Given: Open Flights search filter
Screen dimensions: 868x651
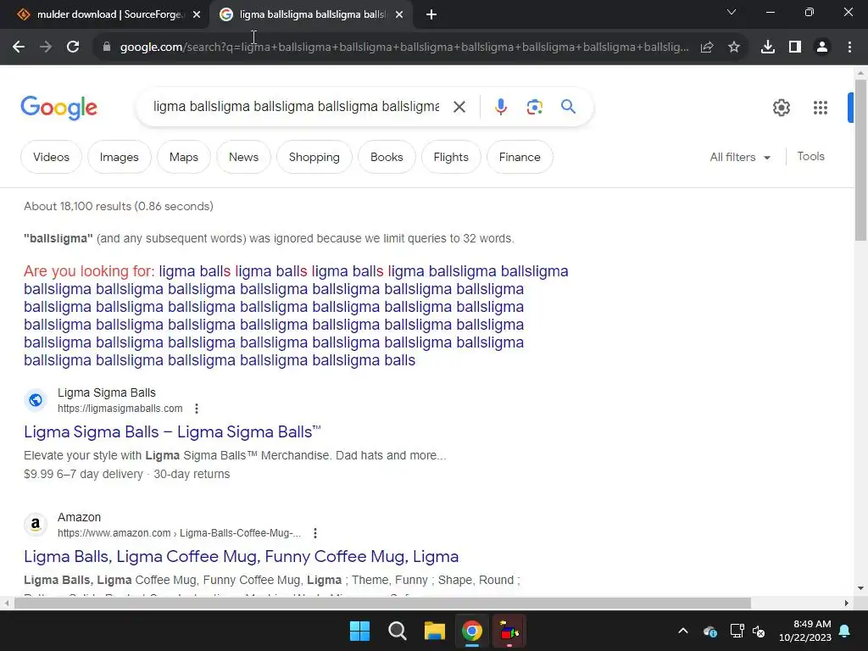Looking at the screenshot, I should [x=451, y=157].
